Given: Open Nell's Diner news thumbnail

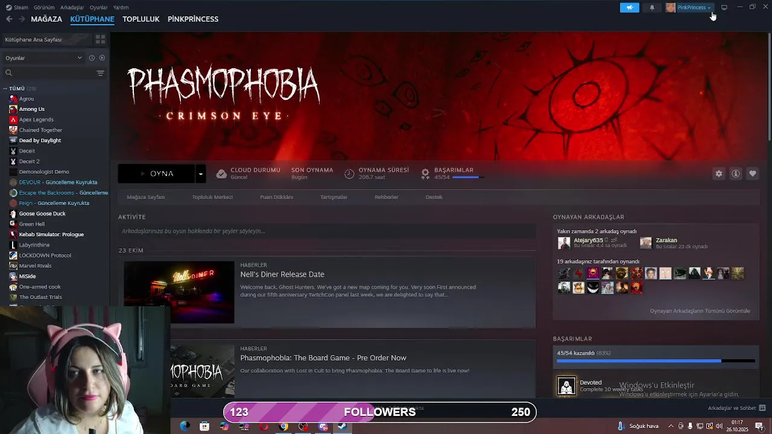Looking at the screenshot, I should 179,292.
